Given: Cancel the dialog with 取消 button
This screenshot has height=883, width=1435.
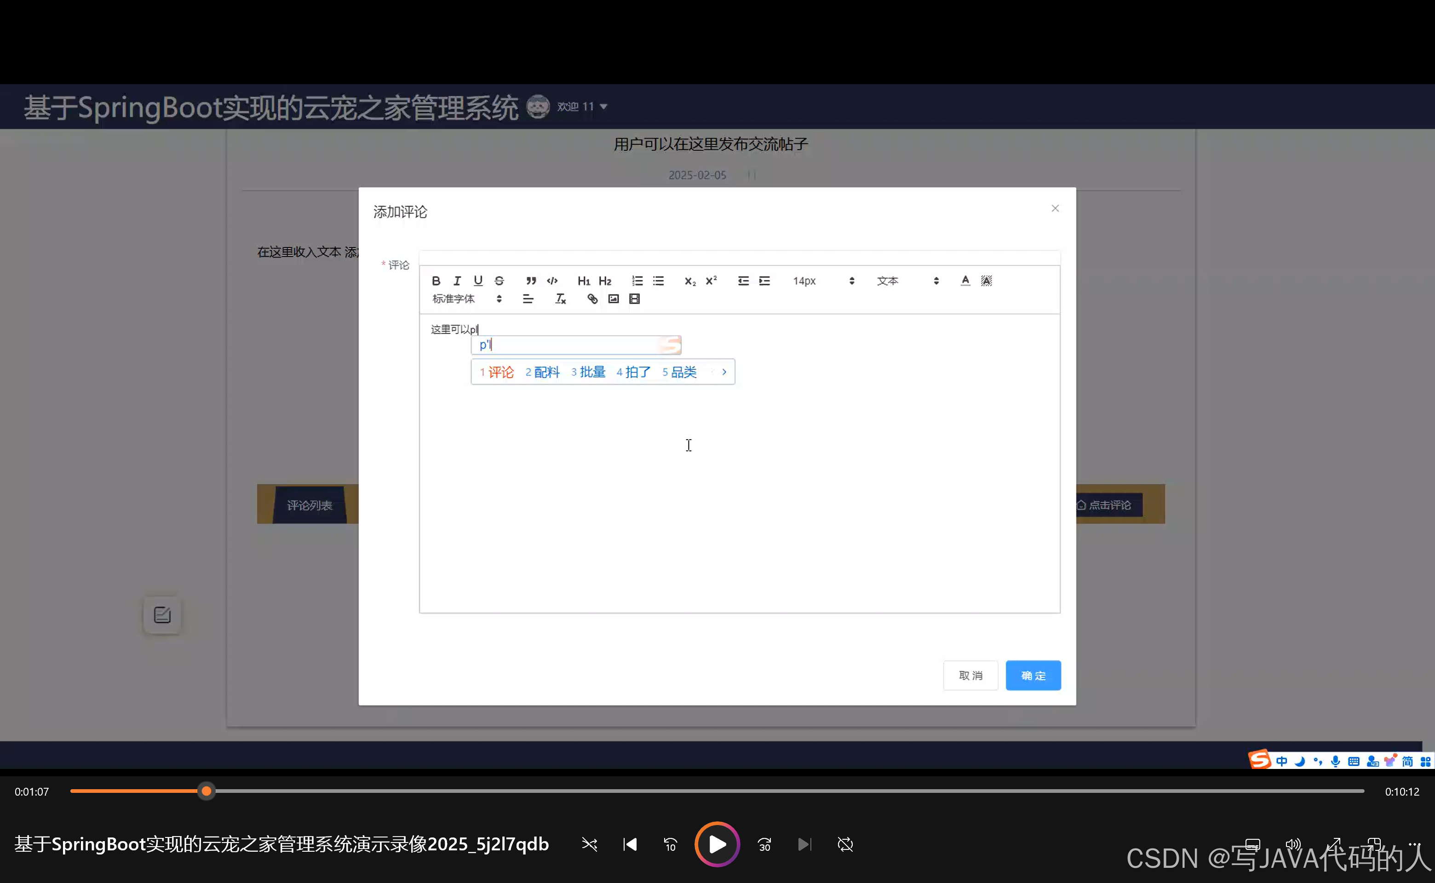Looking at the screenshot, I should point(970,675).
